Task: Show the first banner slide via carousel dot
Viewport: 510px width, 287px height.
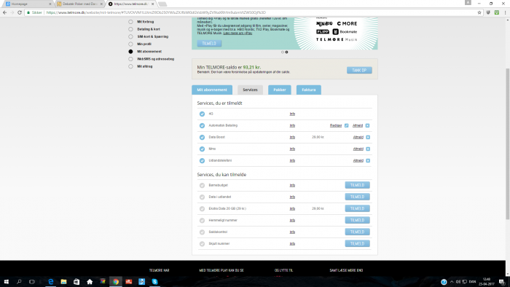Action: pyautogui.click(x=283, y=52)
